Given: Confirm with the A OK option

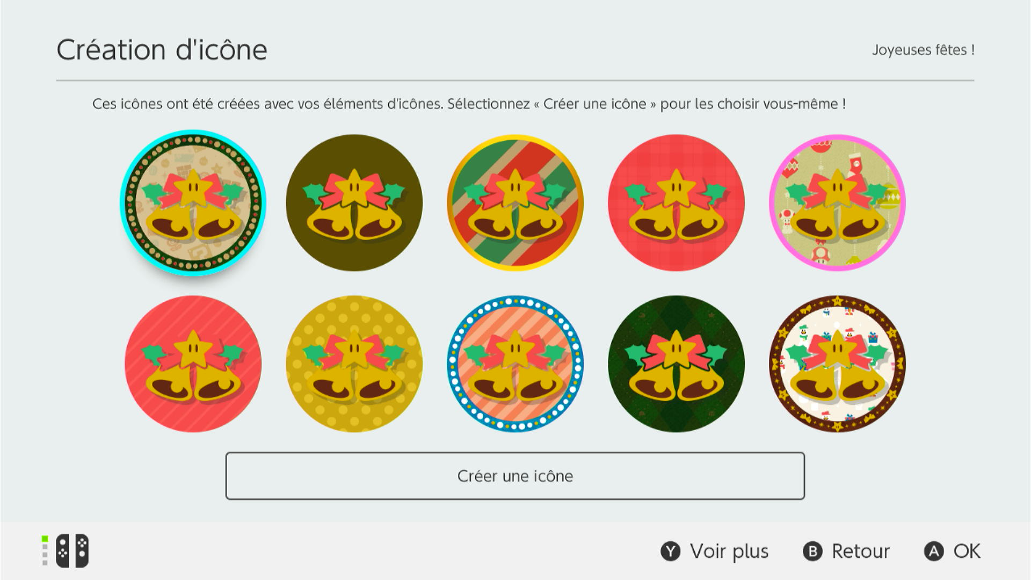Looking at the screenshot, I should coord(952,552).
